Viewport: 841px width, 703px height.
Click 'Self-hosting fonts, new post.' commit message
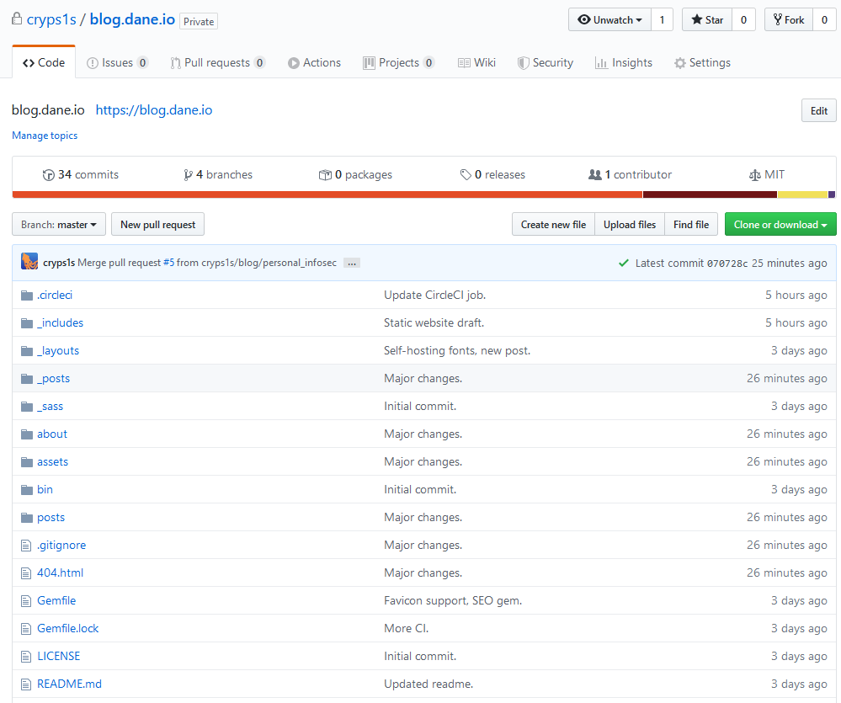457,351
